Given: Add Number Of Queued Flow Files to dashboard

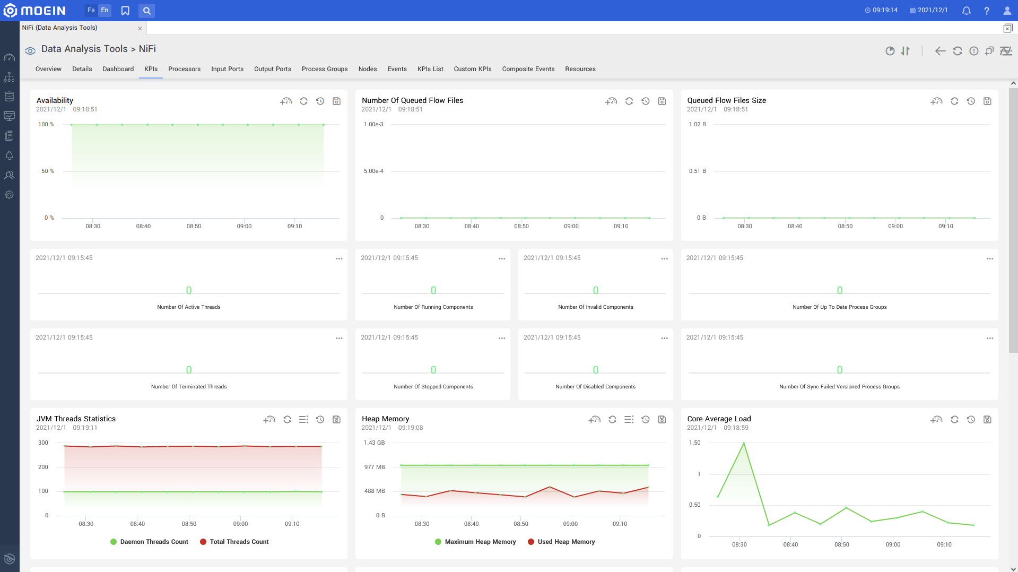Looking at the screenshot, I should [611, 101].
